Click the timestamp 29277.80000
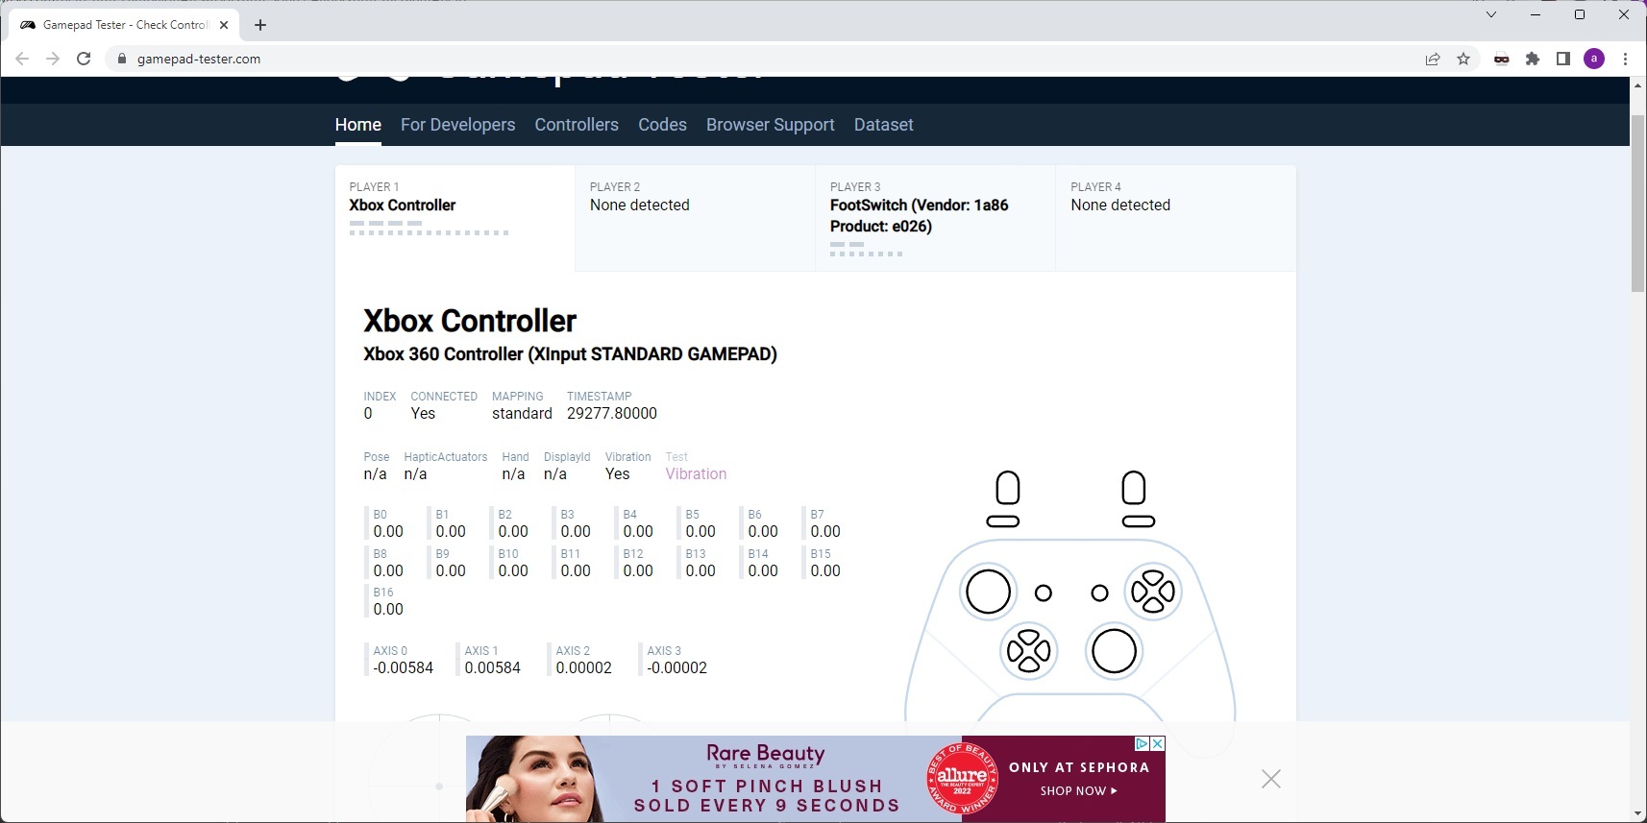 [x=612, y=414]
